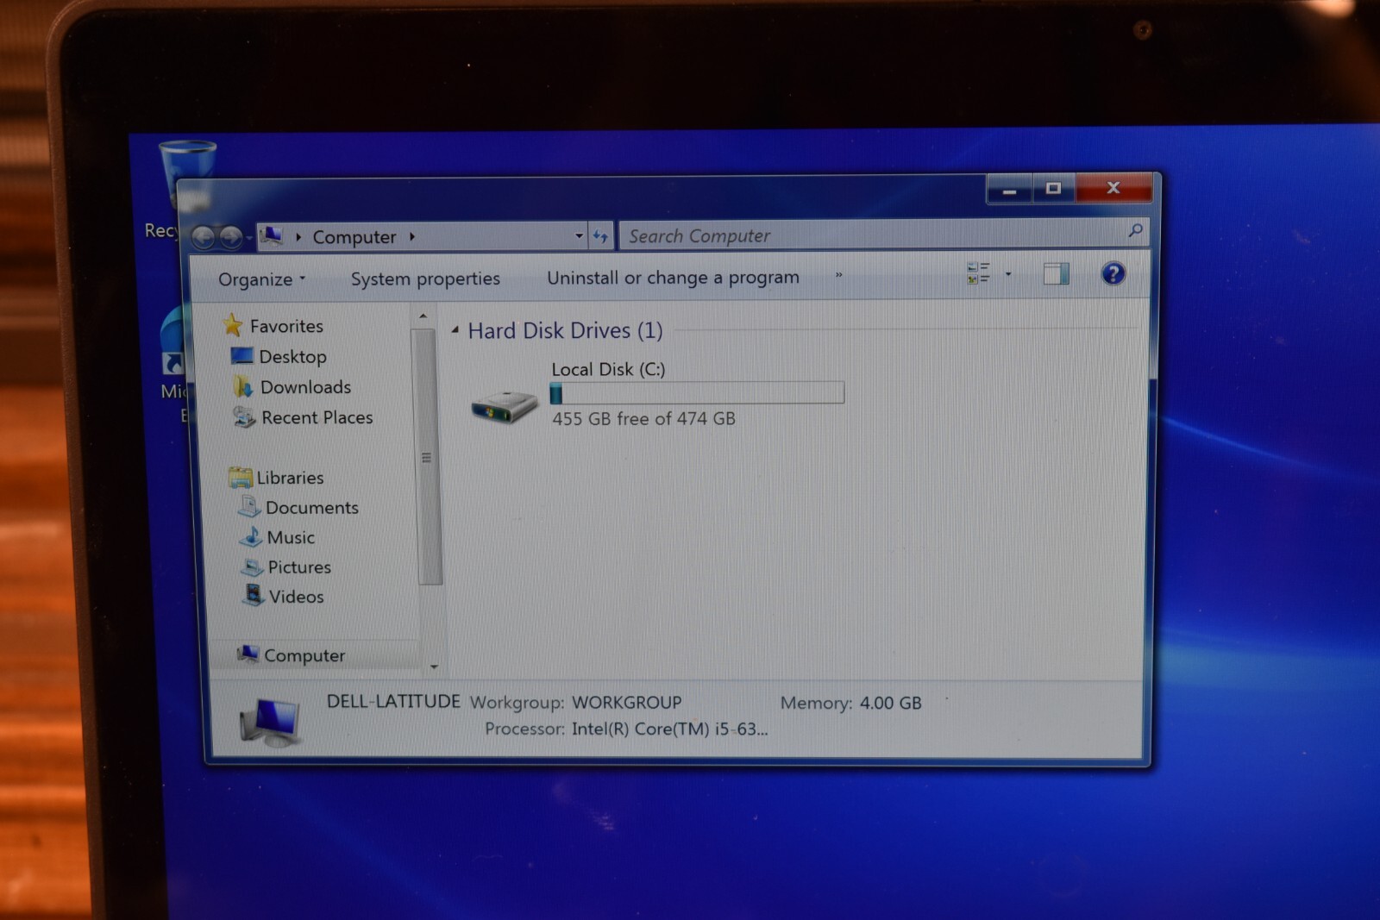Click the Local Disk (C:) label
The image size is (1380, 920).
pyautogui.click(x=608, y=369)
